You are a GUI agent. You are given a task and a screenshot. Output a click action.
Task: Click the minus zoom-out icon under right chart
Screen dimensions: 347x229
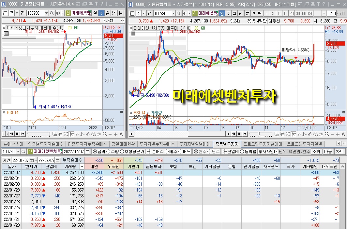tap(332, 134)
